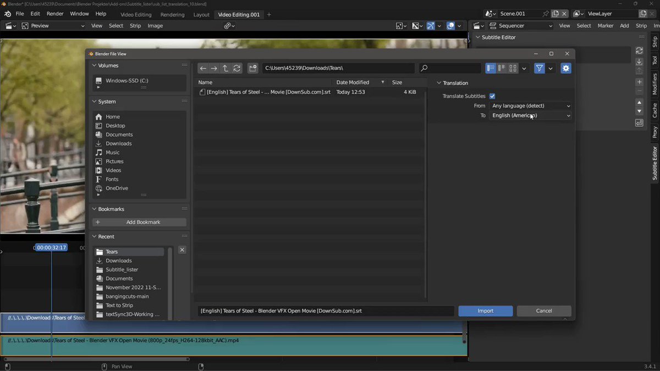Select the Tears folder under Recent
Image resolution: width=660 pixels, height=371 pixels.
[x=112, y=251]
